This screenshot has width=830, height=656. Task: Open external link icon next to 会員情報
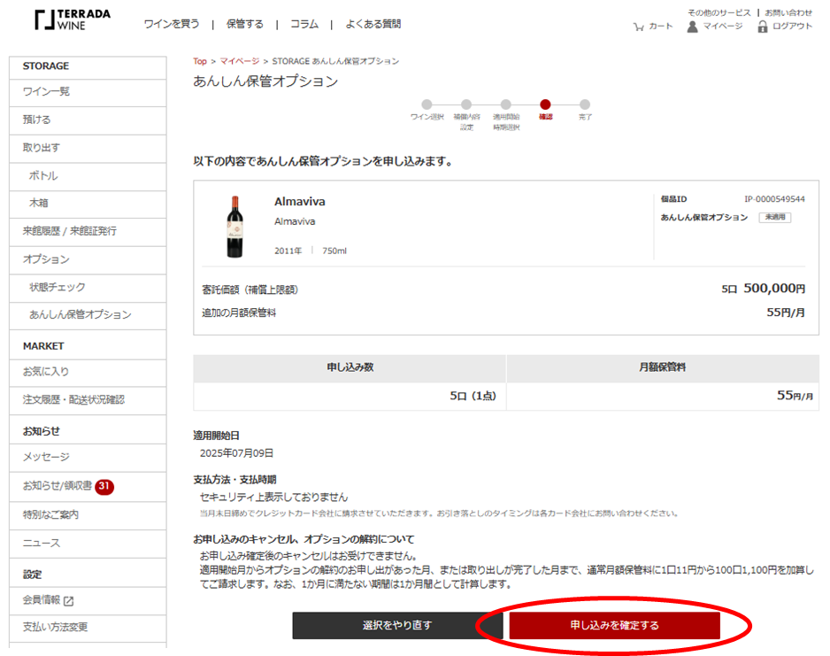coord(69,601)
